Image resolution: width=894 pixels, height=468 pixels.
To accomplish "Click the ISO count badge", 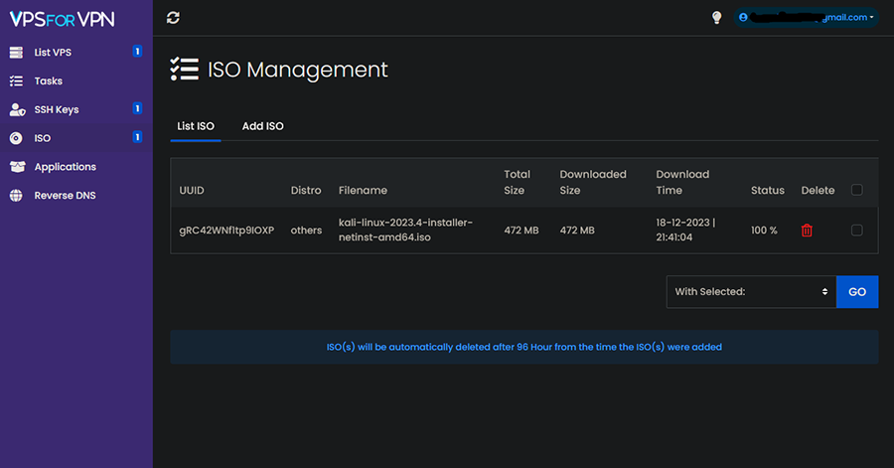I will pyautogui.click(x=137, y=137).
